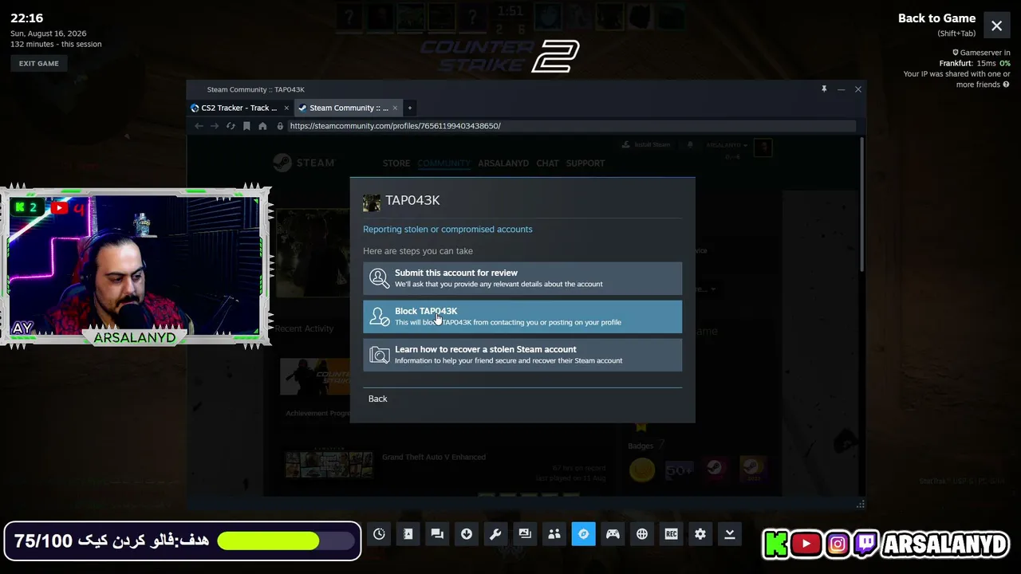Click the padlock icon beside the URL
1021x574 pixels.
pos(280,126)
